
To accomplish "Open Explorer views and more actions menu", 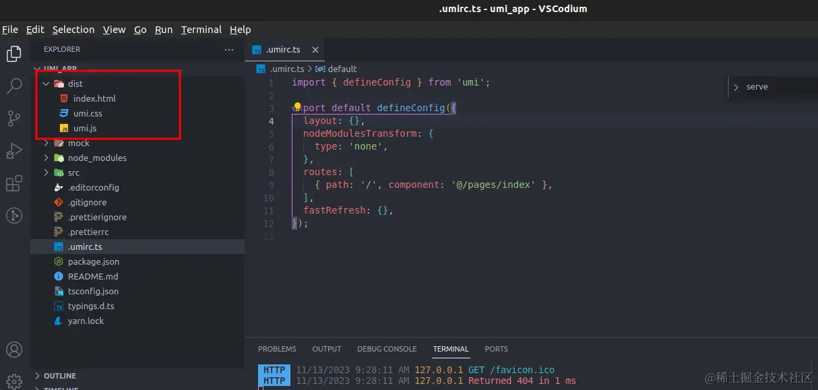I will 229,50.
